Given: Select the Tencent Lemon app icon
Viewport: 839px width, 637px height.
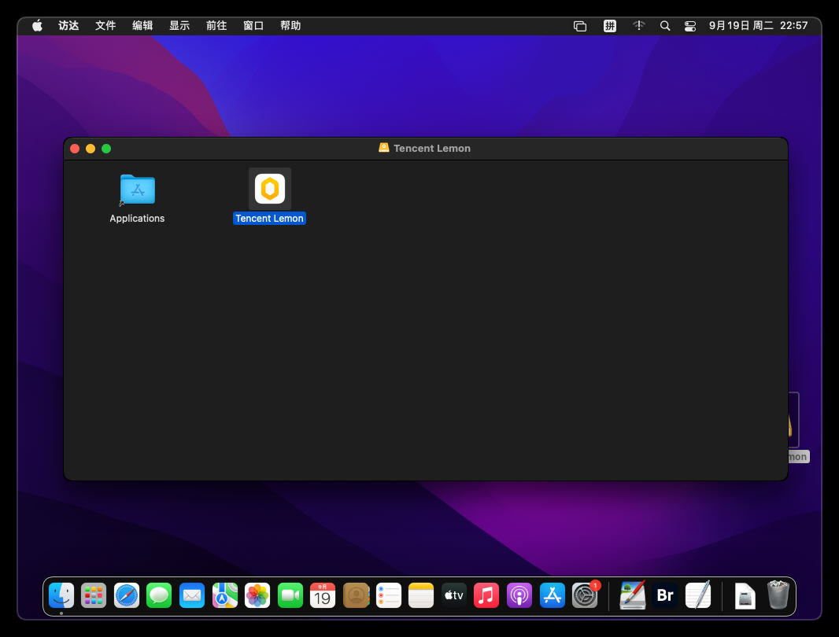Looking at the screenshot, I should click(x=270, y=189).
